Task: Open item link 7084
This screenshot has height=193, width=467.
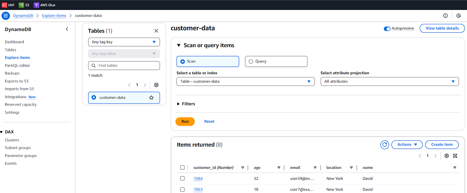Action: pos(198,179)
